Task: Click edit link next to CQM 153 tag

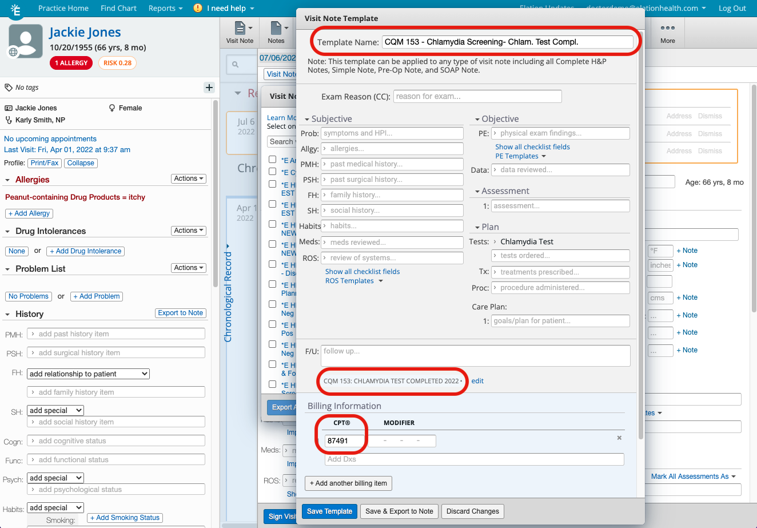Action: [x=477, y=381]
